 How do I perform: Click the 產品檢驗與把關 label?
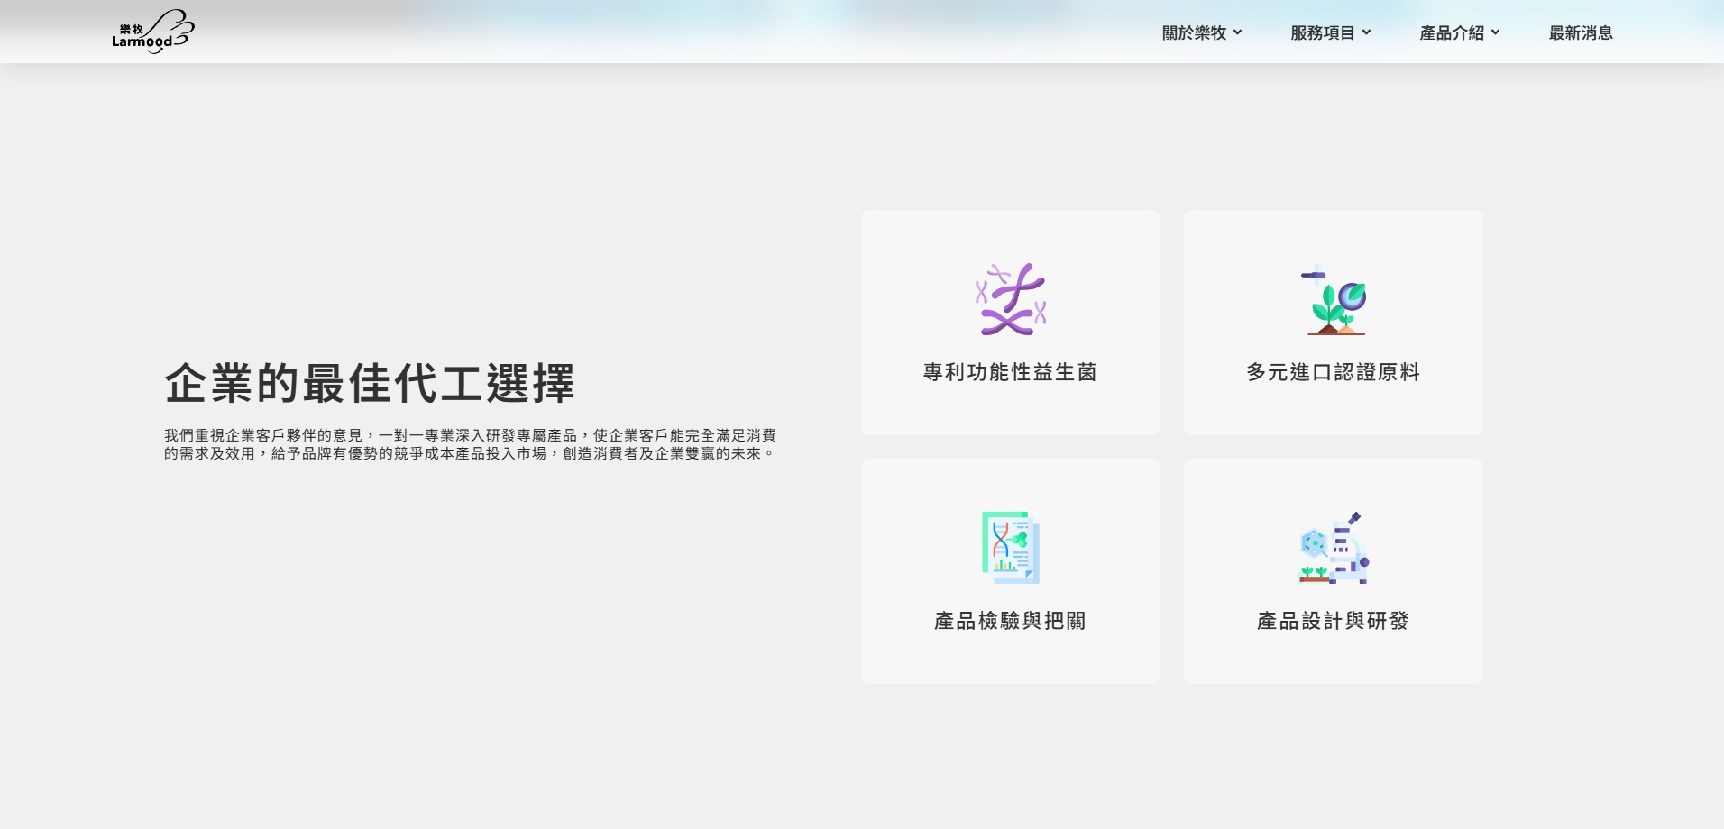1010,621
